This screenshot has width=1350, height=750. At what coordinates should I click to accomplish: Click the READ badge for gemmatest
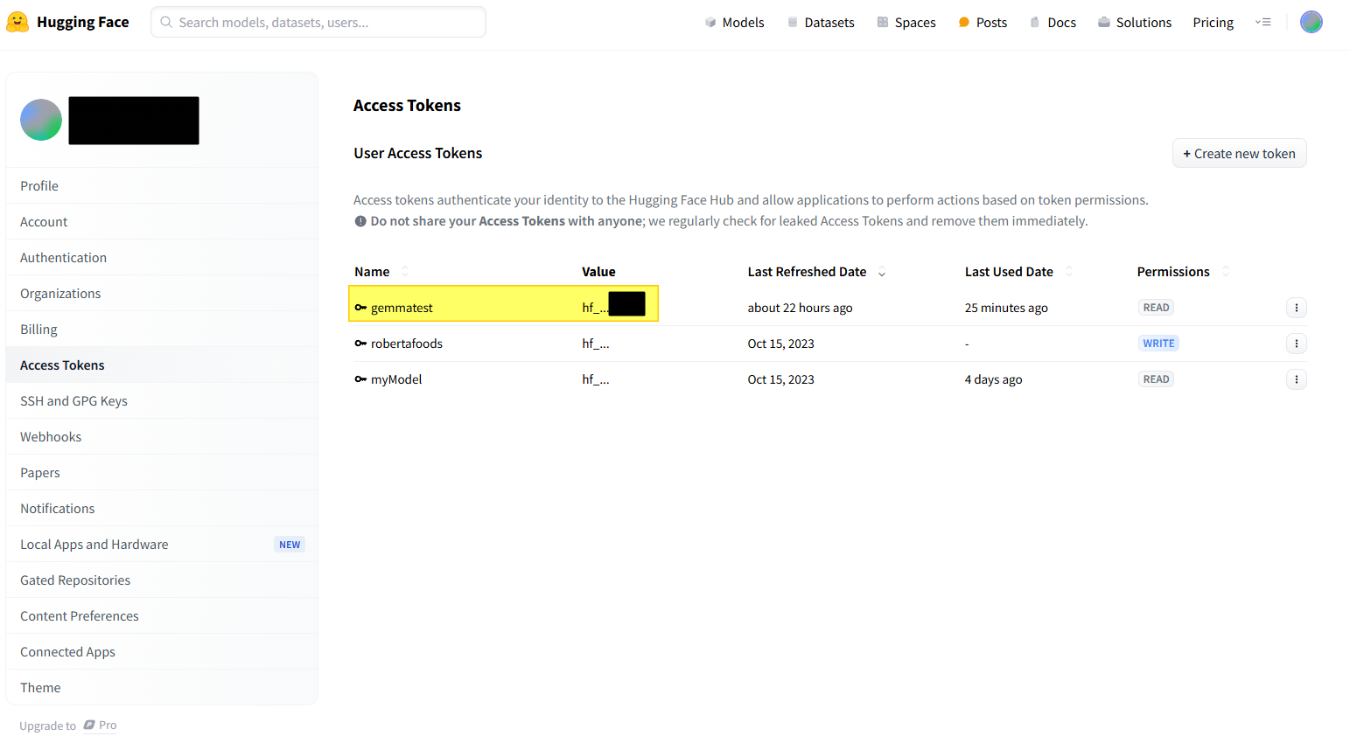click(1156, 308)
